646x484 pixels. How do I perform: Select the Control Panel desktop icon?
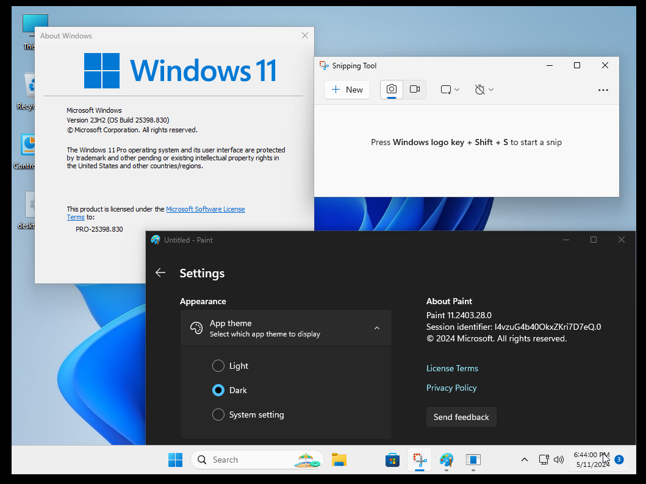[26, 151]
